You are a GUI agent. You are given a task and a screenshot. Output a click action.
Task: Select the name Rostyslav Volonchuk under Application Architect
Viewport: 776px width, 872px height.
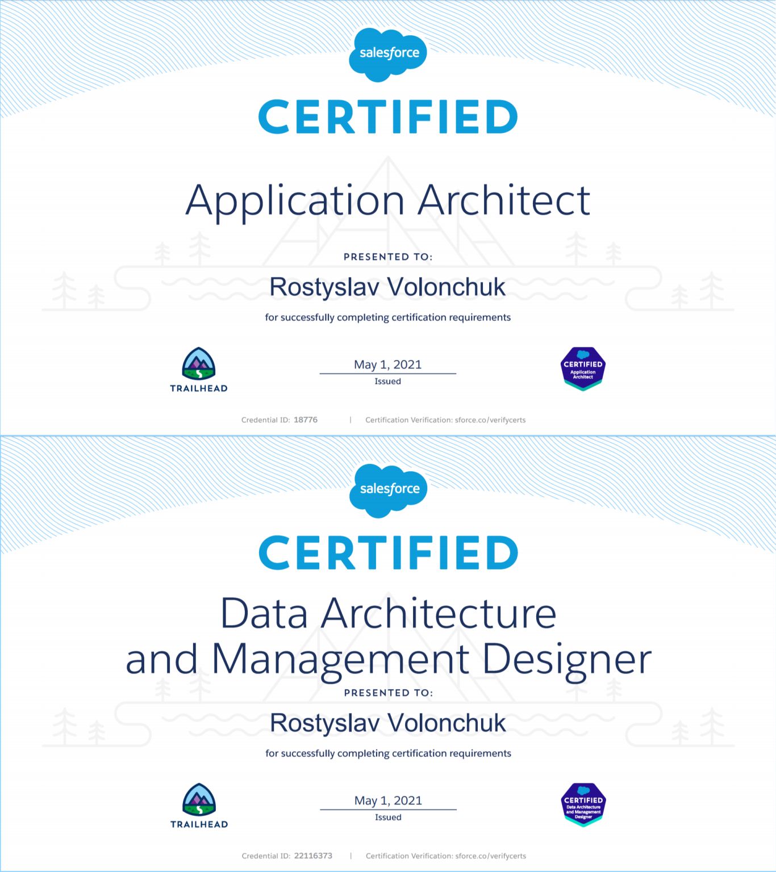(387, 288)
